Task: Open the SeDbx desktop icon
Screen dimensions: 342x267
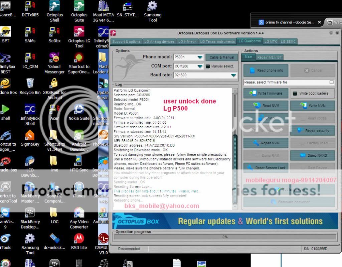Action: tap(54, 35)
